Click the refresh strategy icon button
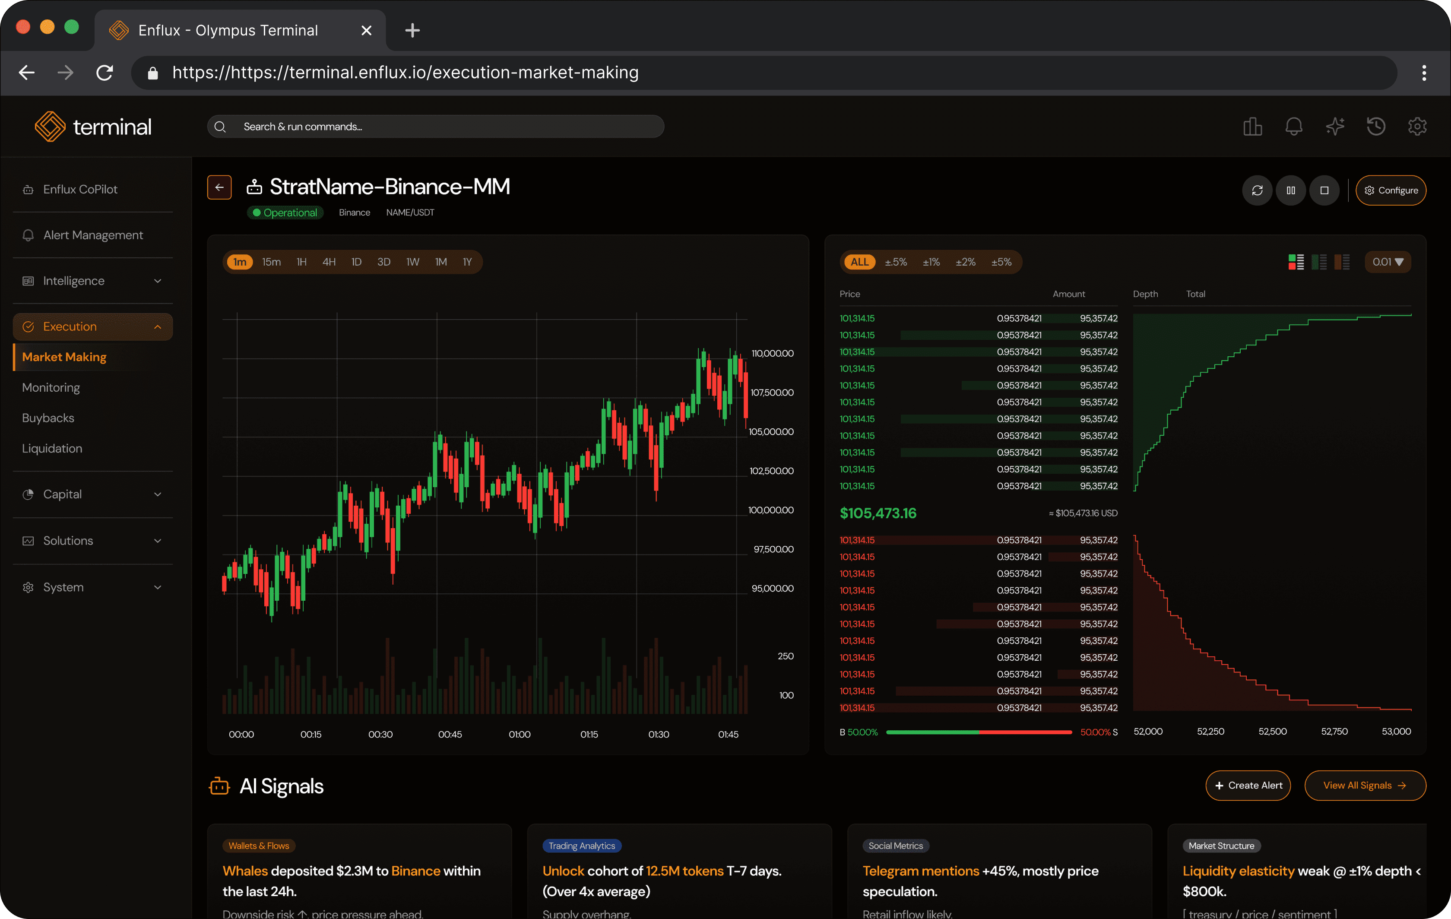This screenshot has height=919, width=1451. pos(1257,190)
